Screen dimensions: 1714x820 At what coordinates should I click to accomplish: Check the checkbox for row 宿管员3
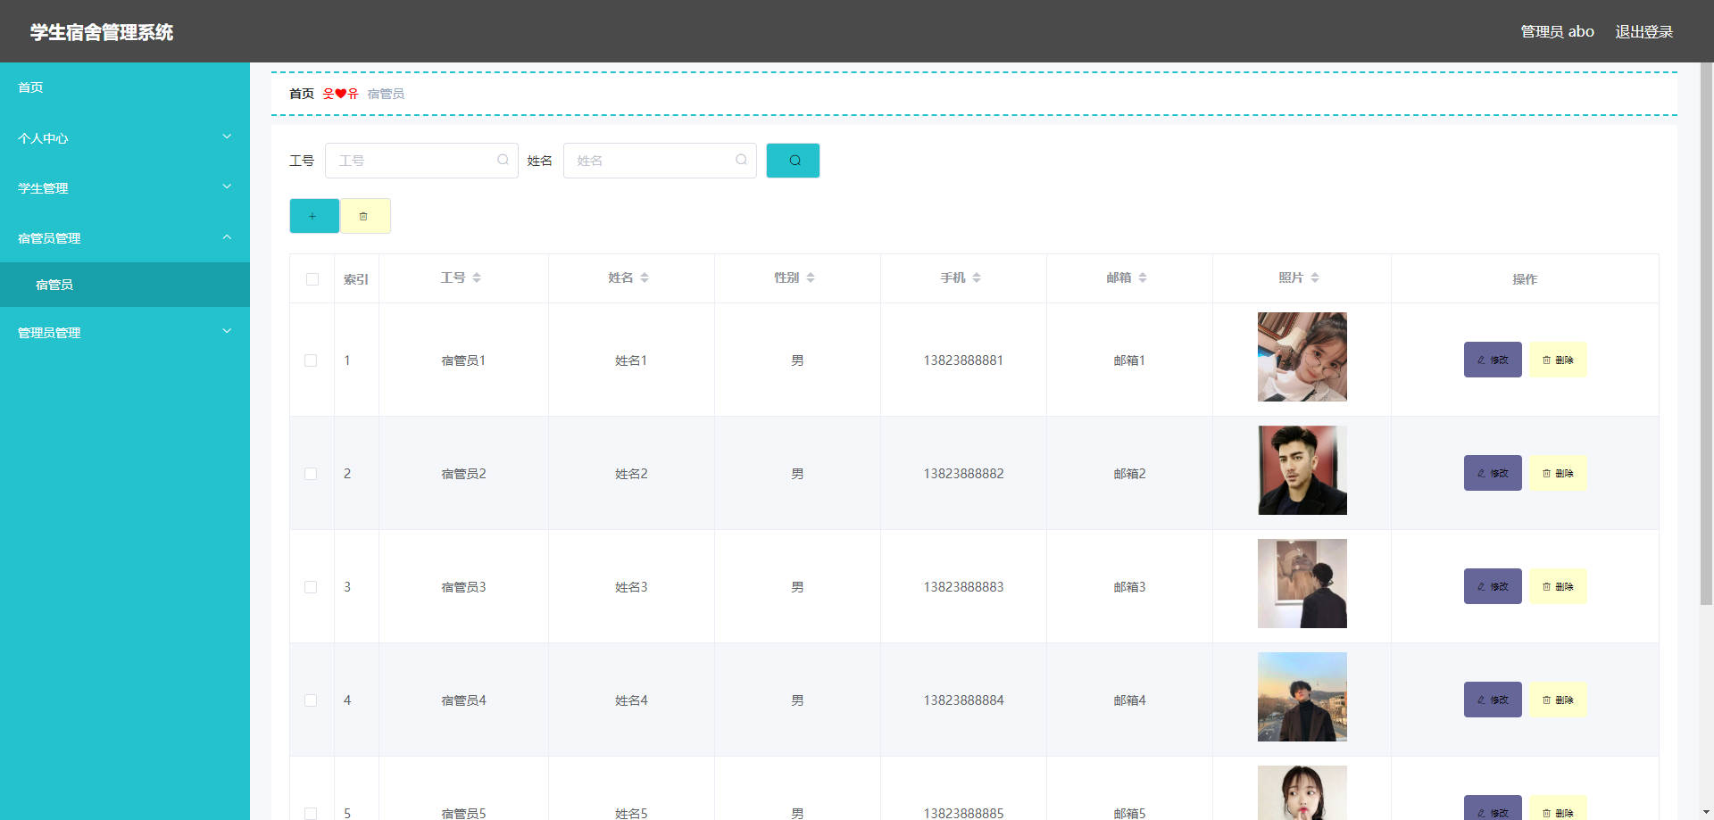pos(311,587)
